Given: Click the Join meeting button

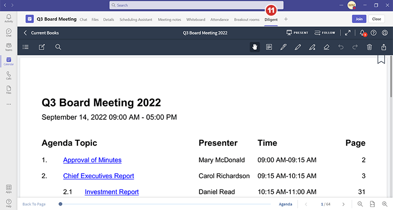Looking at the screenshot, I should [359, 19].
